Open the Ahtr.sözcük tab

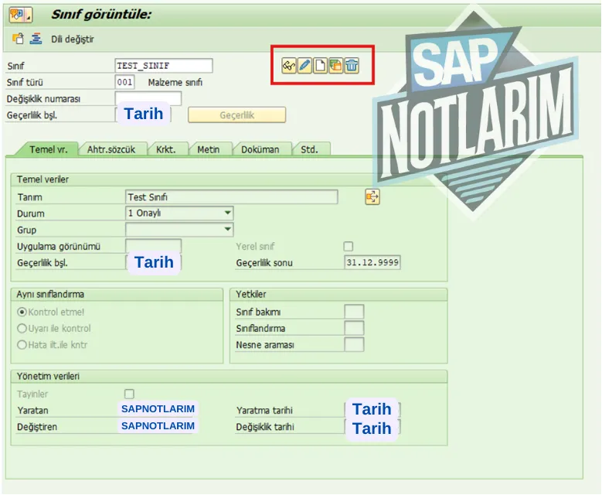(x=111, y=149)
